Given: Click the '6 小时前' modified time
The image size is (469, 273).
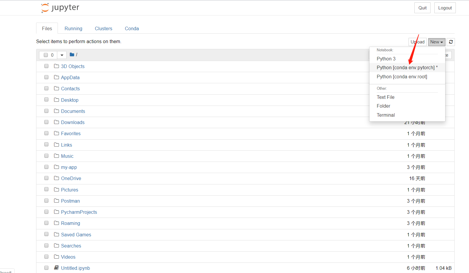Looking at the screenshot, I should (416, 268).
